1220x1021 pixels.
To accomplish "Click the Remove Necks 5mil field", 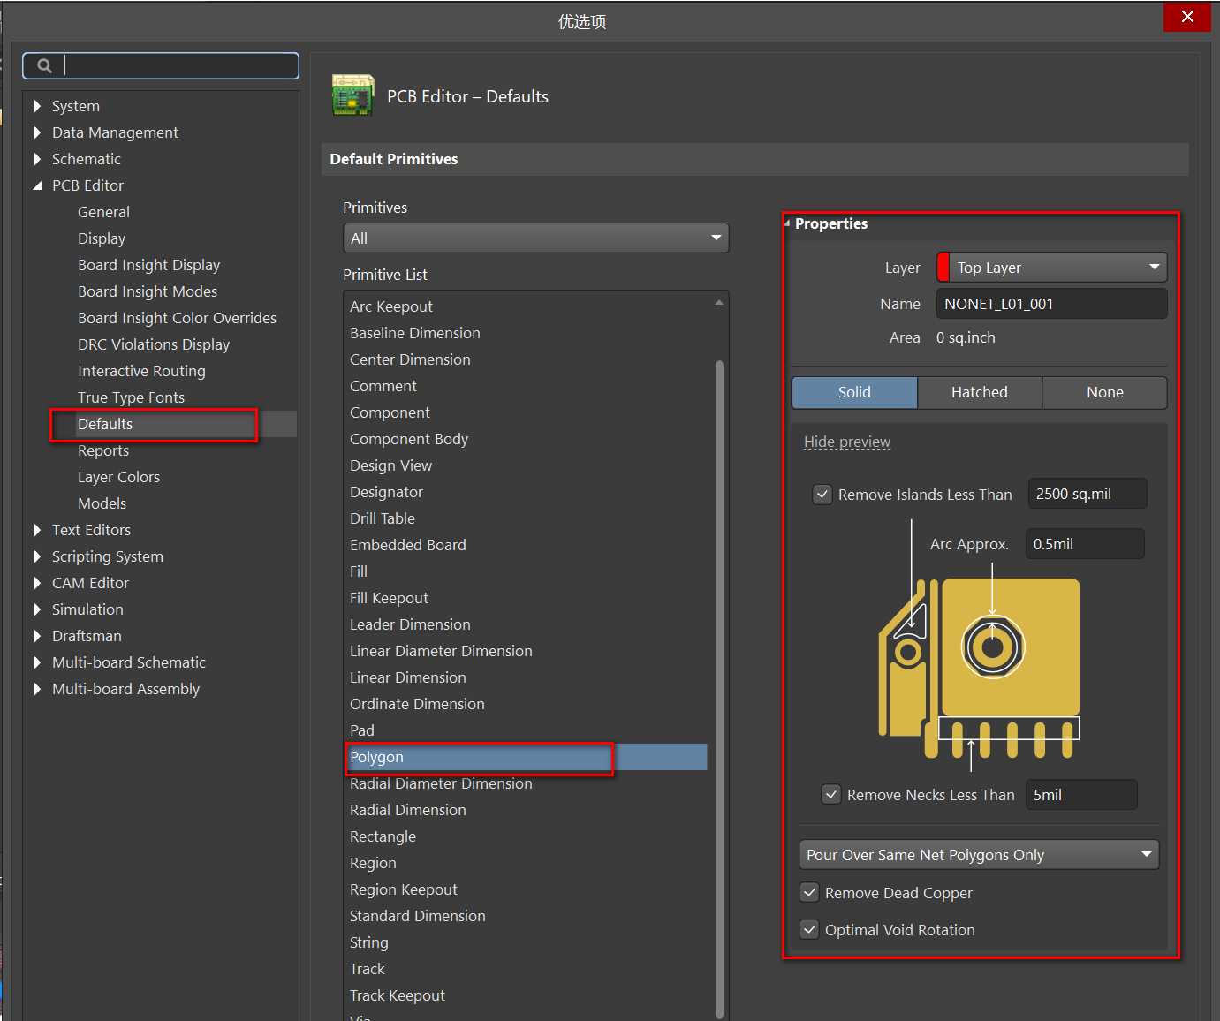I will (x=1081, y=795).
